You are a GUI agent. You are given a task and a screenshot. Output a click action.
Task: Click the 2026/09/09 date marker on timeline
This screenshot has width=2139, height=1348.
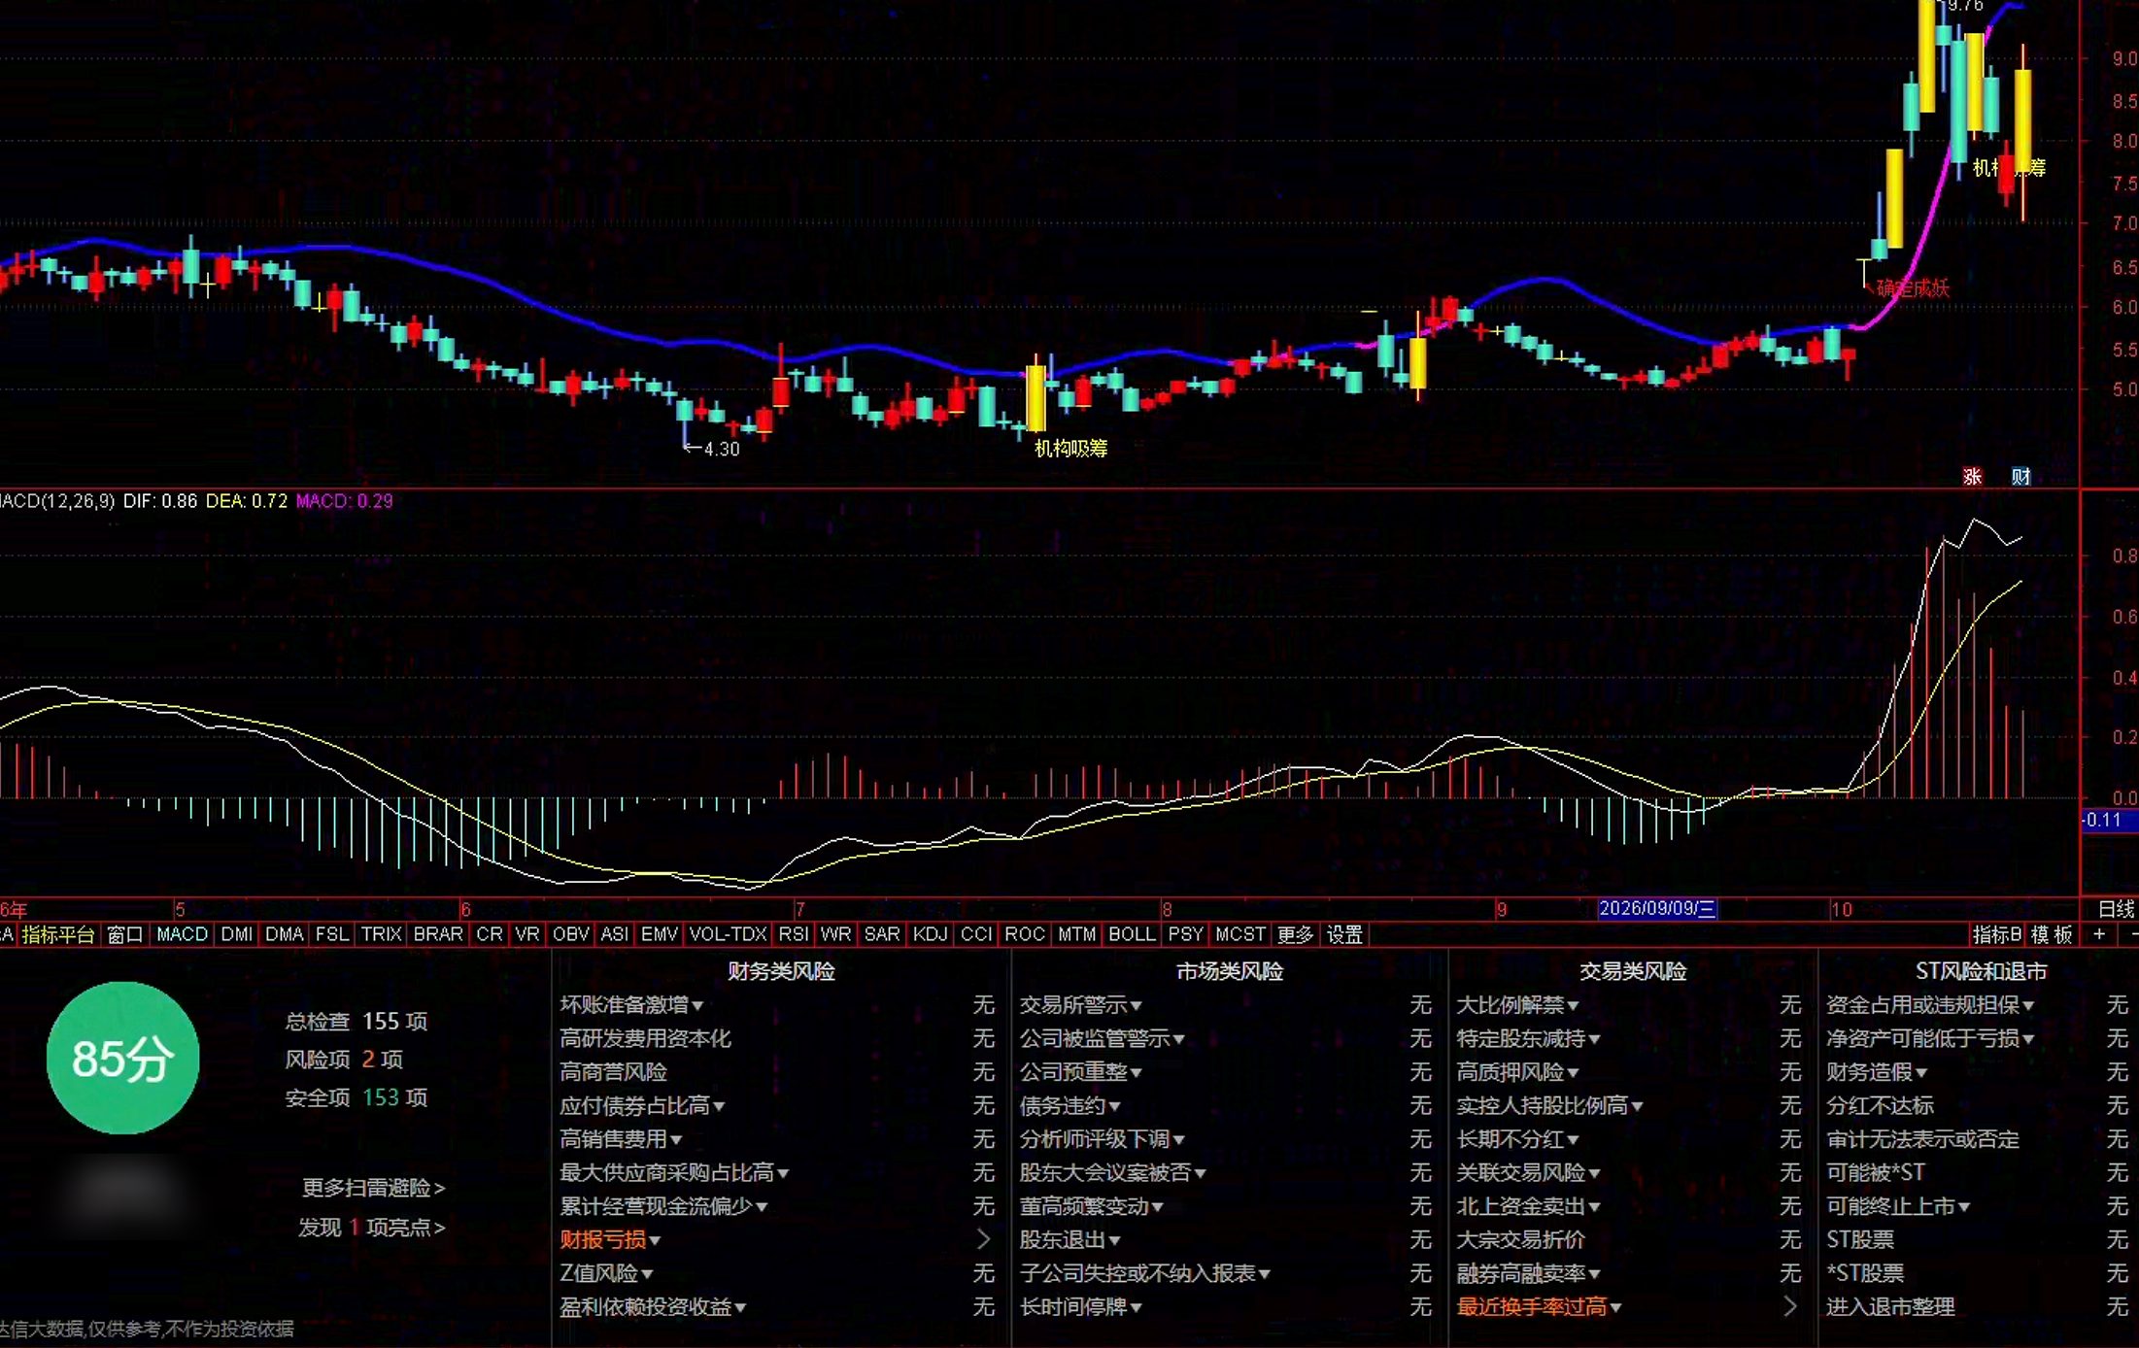[x=1657, y=908]
